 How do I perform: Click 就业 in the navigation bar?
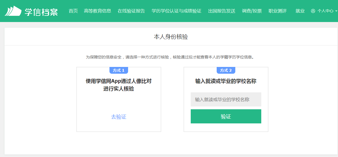[300, 11]
